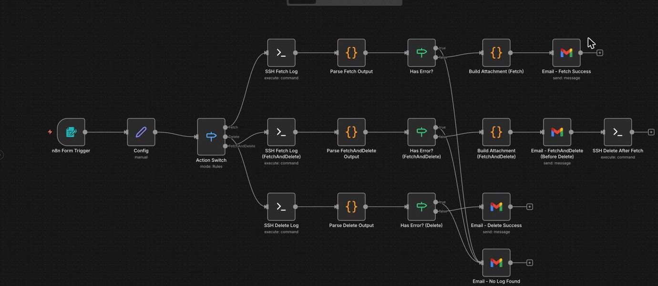Screen dimensions: 658x286
Task: Select Parse FetchAndDelete Output code node
Action: coord(351,132)
